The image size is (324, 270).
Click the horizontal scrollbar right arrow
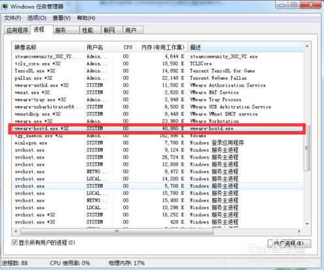299,231
